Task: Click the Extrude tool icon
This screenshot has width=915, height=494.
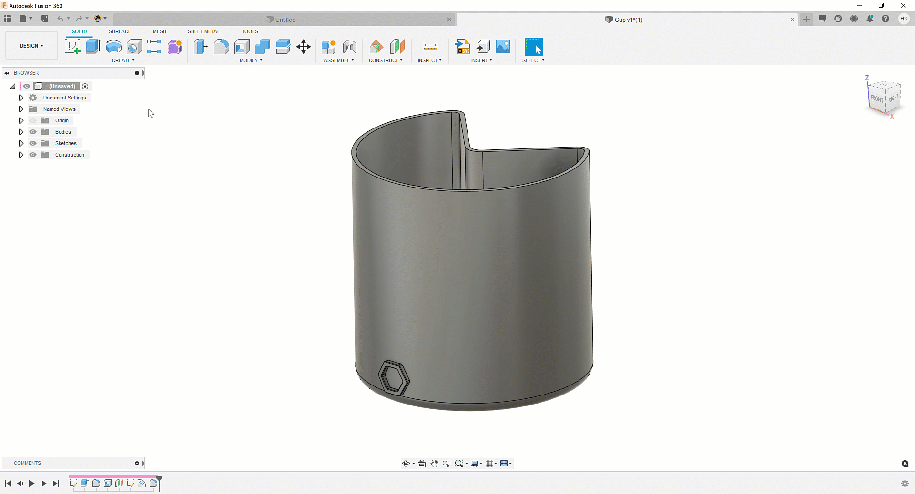Action: pyautogui.click(x=93, y=47)
